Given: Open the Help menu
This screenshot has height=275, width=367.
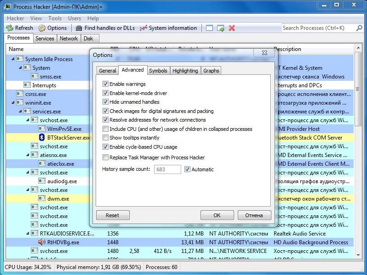Looking at the screenshot, I should click(93, 18).
